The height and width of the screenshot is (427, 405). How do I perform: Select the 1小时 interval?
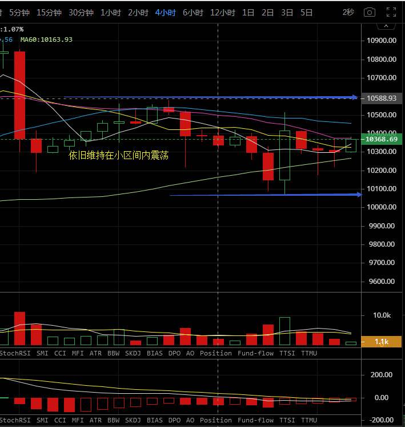coord(111,13)
